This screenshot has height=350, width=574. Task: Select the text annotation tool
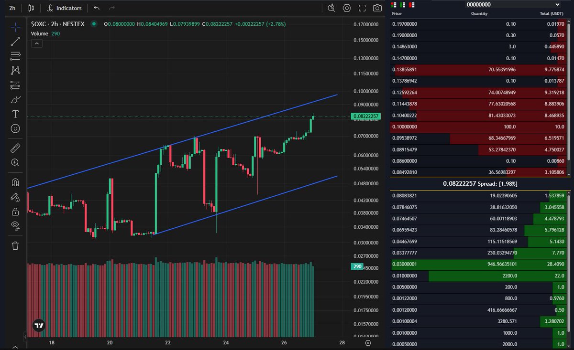click(15, 114)
